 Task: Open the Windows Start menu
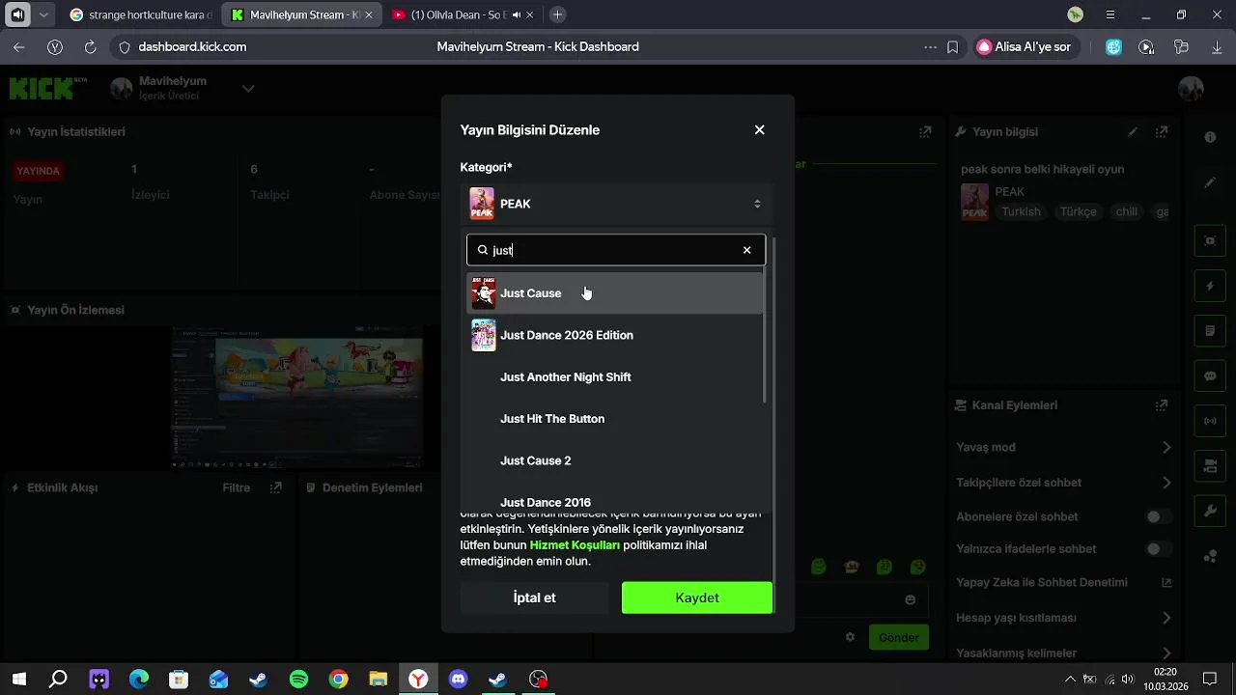click(x=19, y=680)
